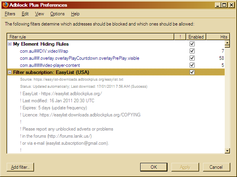
Task: Minimize the Adblock Plus Preferences window
Action: tap(218, 5)
